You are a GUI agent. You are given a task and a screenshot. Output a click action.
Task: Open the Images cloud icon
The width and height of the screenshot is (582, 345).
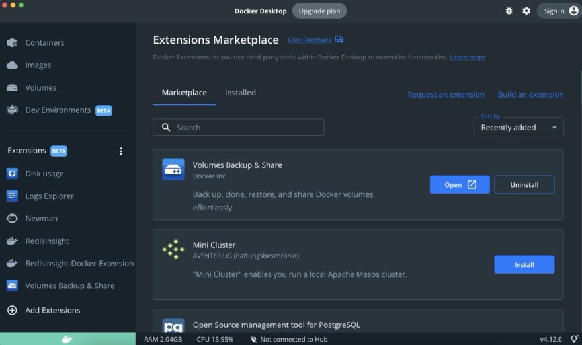pyautogui.click(x=12, y=65)
